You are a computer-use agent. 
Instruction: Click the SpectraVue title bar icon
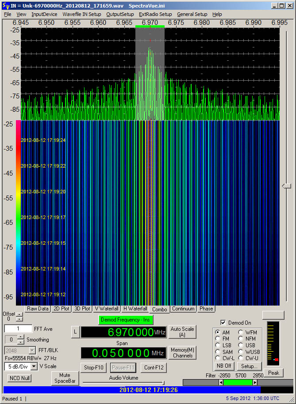[x=5, y=5]
